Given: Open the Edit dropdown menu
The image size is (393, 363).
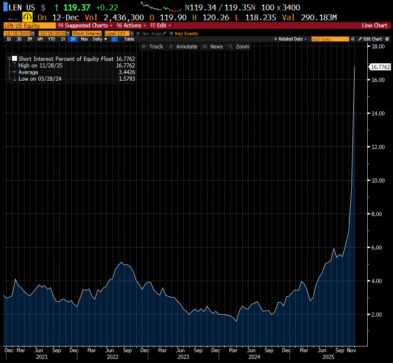Looking at the screenshot, I should [x=160, y=26].
